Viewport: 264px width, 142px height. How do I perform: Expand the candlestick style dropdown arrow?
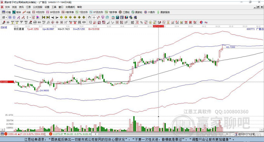point(30,17)
